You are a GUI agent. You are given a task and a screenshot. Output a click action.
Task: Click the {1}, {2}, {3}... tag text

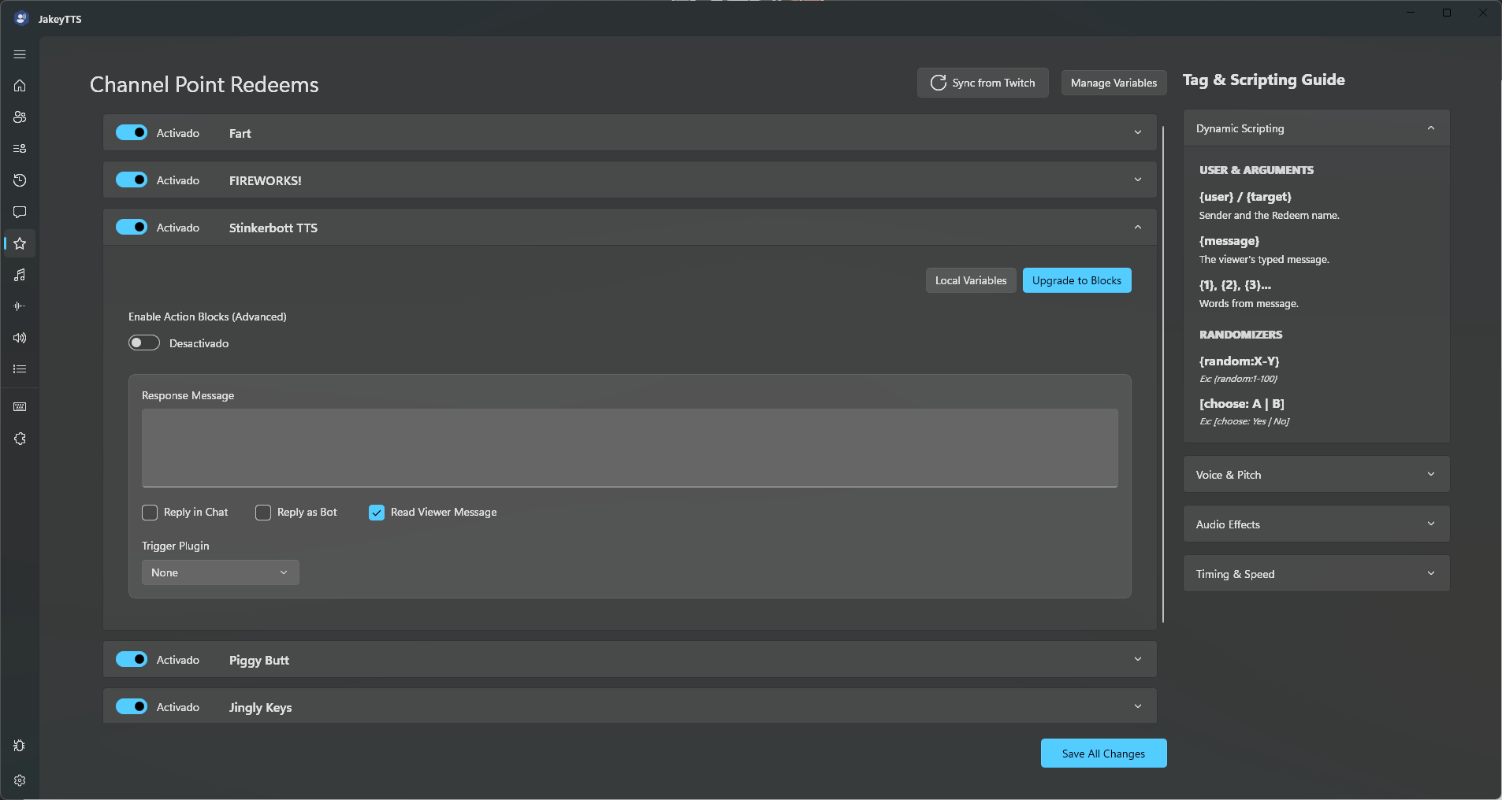coord(1235,285)
